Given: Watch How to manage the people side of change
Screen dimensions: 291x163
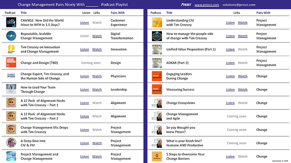Looking at the screenshot, I should 243,36.
